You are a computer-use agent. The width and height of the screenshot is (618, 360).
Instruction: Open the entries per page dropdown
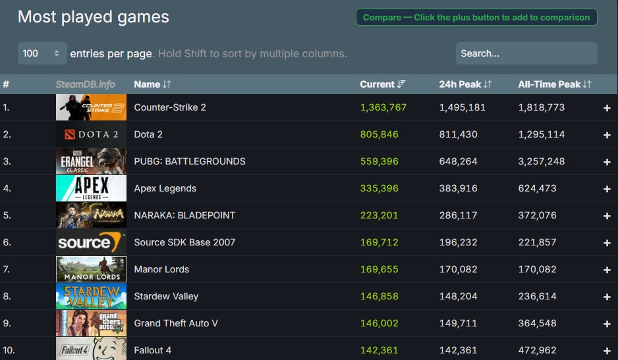[x=42, y=53]
